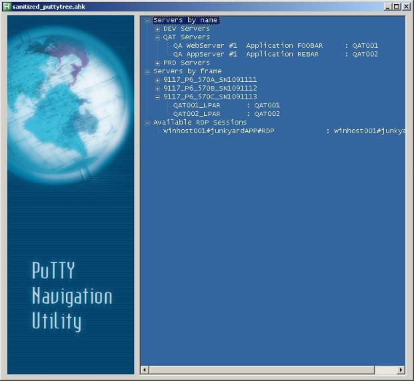Collapse the 'Servers by name' tree node
Viewport: 414px width, 381px height.
(147, 21)
